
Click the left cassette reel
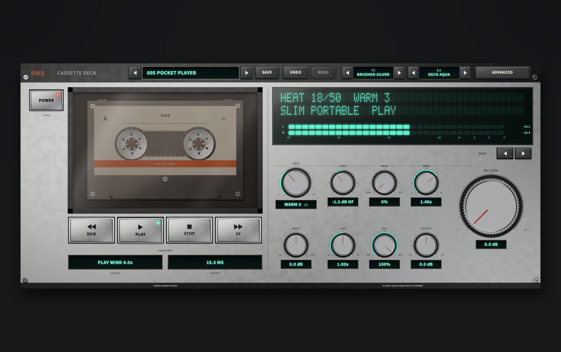(132, 144)
